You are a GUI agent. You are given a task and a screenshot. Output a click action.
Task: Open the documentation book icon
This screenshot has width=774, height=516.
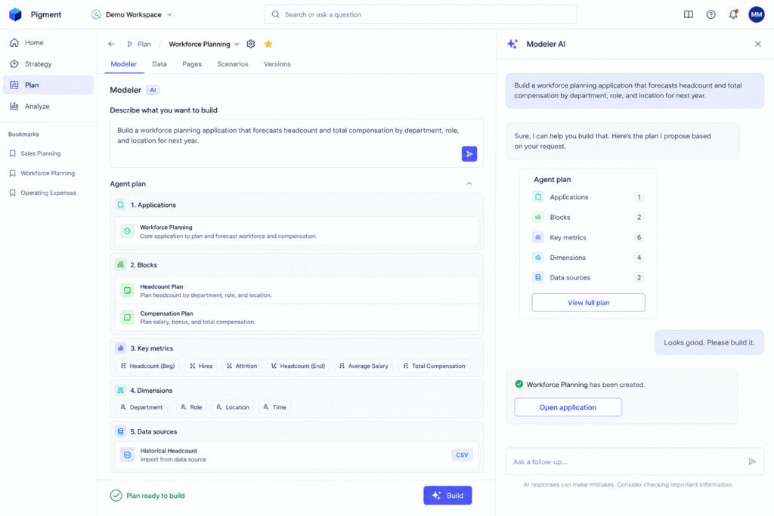[688, 14]
